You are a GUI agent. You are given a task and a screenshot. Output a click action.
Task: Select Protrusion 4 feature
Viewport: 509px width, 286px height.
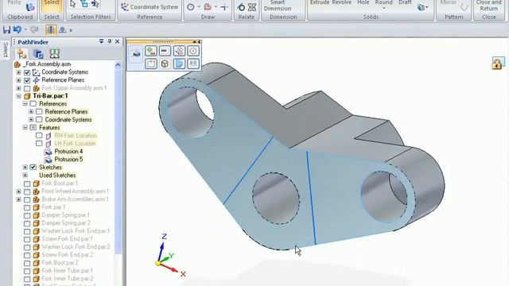click(x=68, y=152)
